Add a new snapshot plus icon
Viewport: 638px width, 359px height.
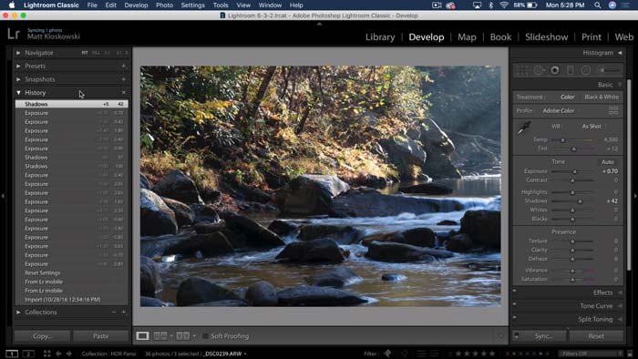pos(123,79)
